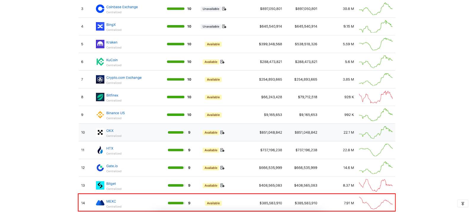Open the BingX exchange link
This screenshot has height=212, width=474.
click(111, 25)
